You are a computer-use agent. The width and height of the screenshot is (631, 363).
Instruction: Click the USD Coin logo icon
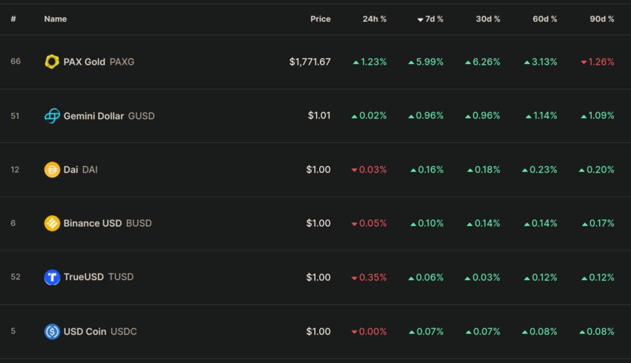(x=52, y=331)
